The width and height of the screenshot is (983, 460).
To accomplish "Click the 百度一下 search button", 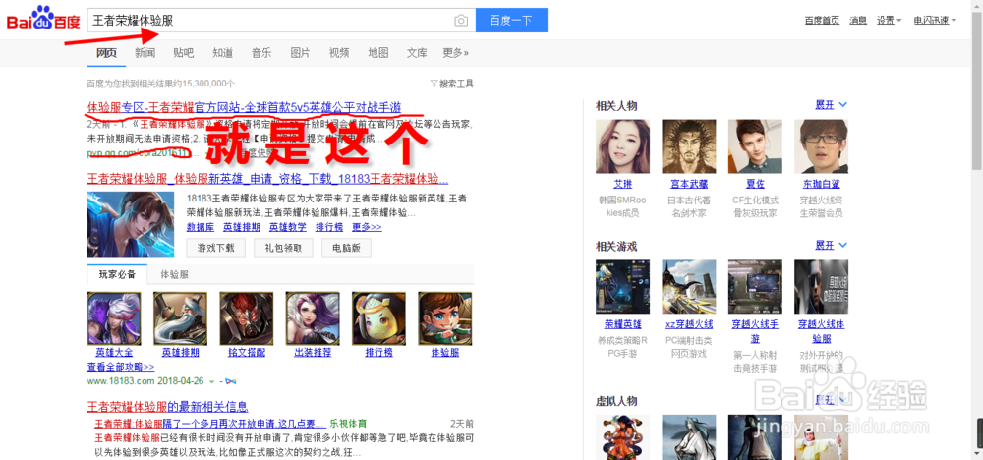I will [x=511, y=20].
